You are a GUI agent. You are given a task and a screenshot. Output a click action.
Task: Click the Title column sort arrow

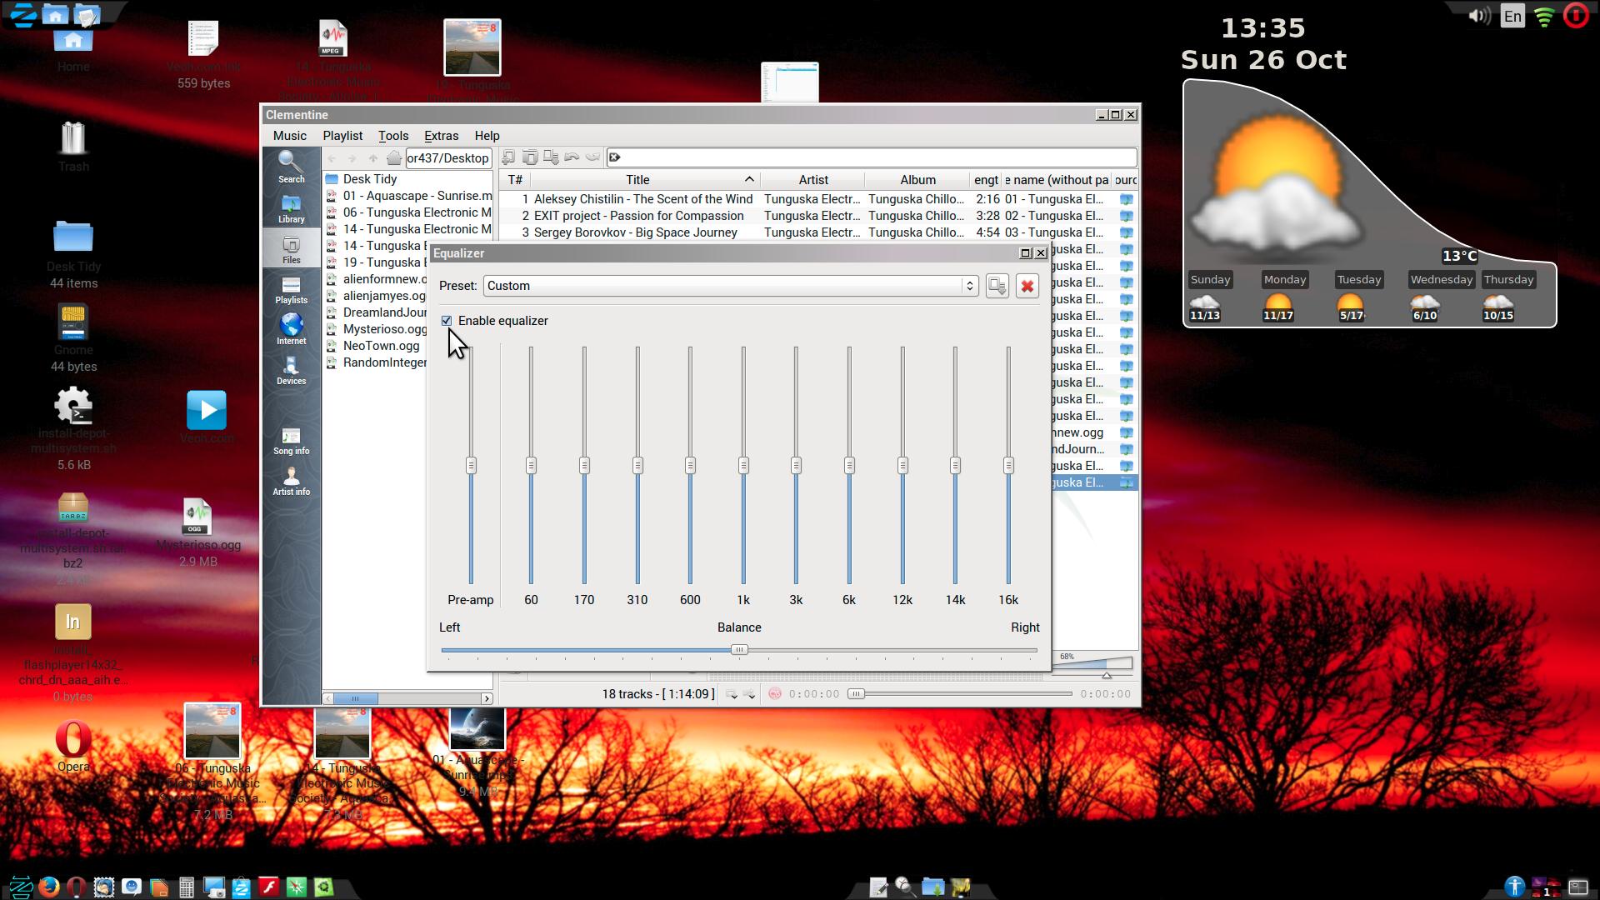tap(748, 179)
